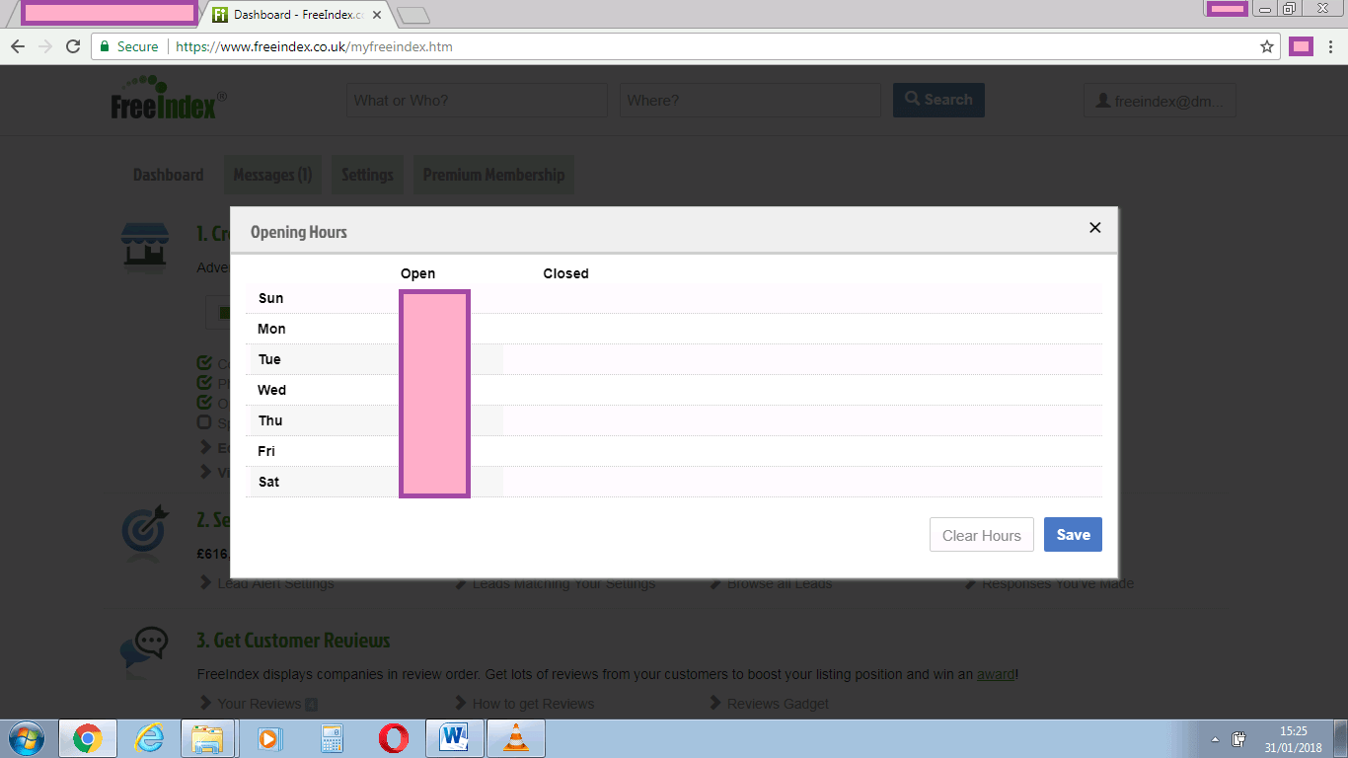Viewport: 1348px width, 758px height.
Task: Open the Premium Membership tab
Action: click(493, 174)
